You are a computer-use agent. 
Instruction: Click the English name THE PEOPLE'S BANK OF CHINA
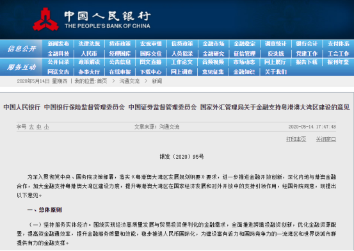108,26
